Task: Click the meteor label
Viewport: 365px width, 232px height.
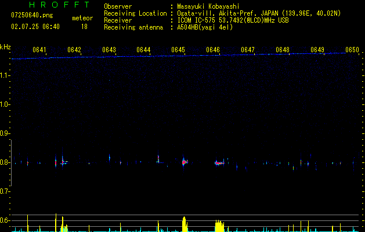Action: 82,18
